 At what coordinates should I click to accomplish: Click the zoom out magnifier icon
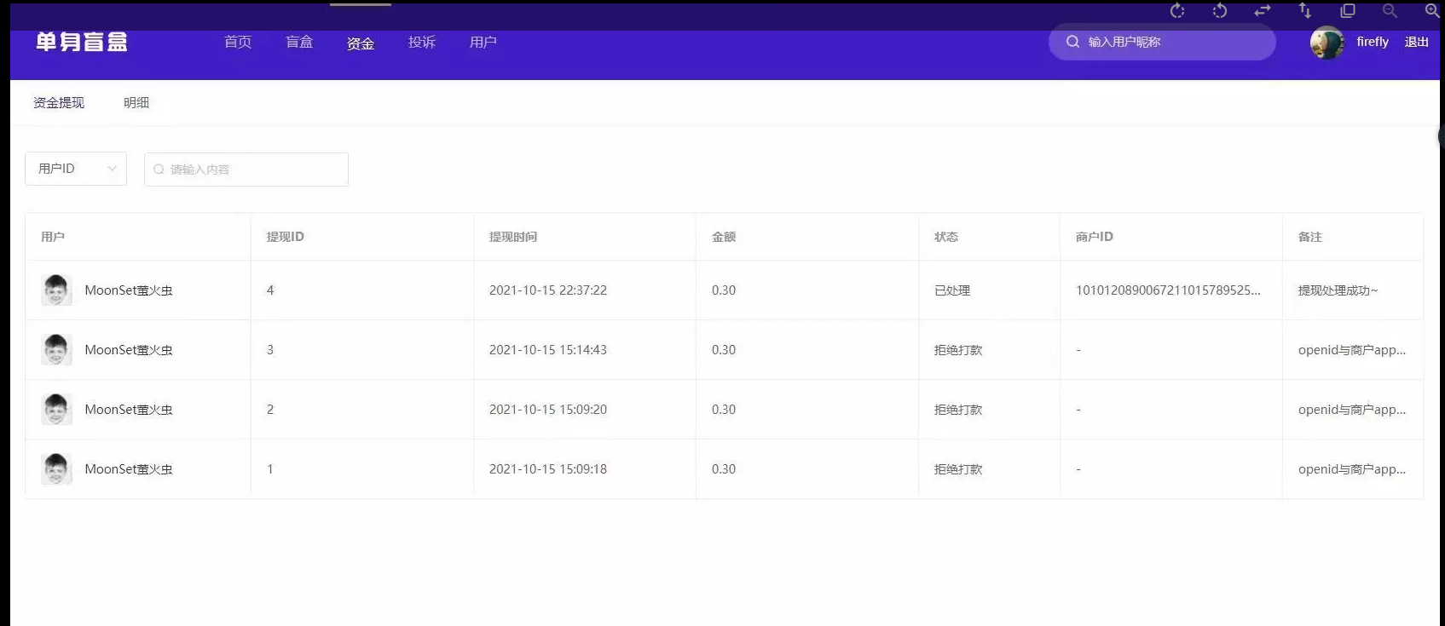[1390, 11]
